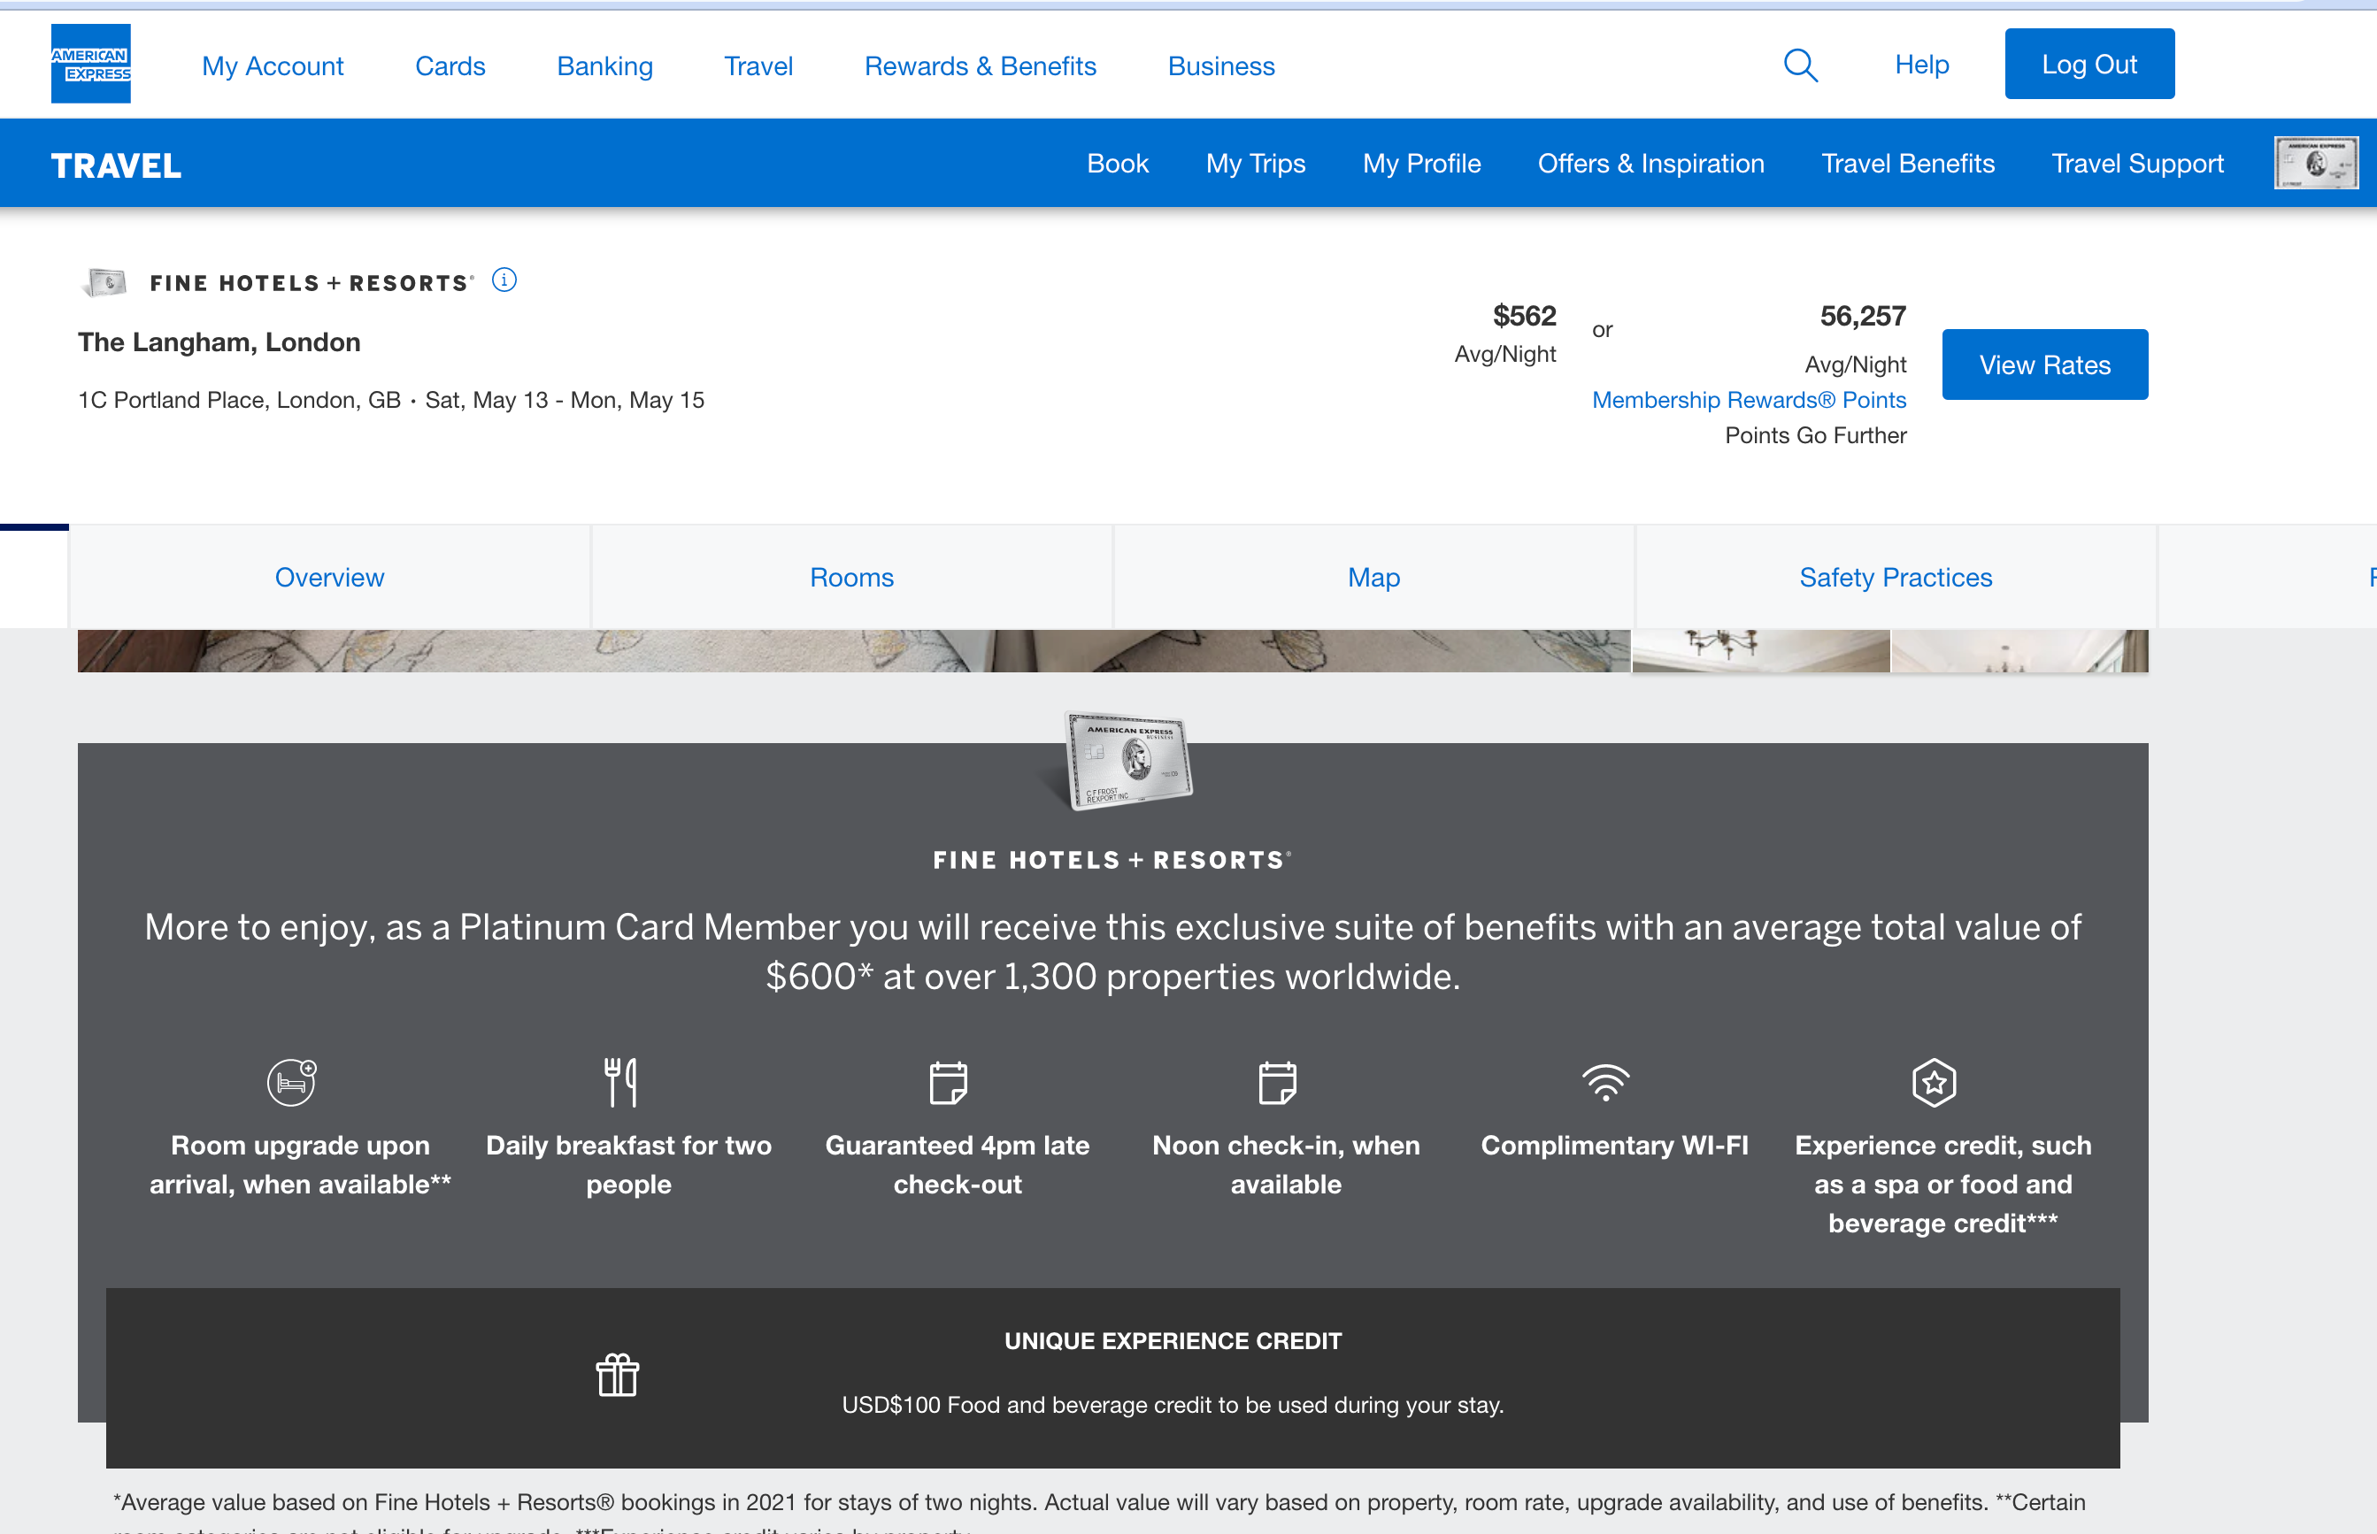This screenshot has width=2377, height=1534.
Task: Switch to the Map tab
Action: (1373, 578)
